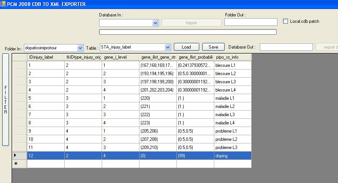The image size is (338, 183).
Task: Open the Table dropdown list
Action: click(168, 47)
